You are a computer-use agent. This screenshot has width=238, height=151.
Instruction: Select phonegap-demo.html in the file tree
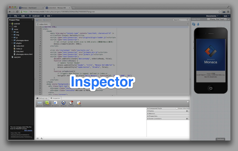tap(23, 54)
